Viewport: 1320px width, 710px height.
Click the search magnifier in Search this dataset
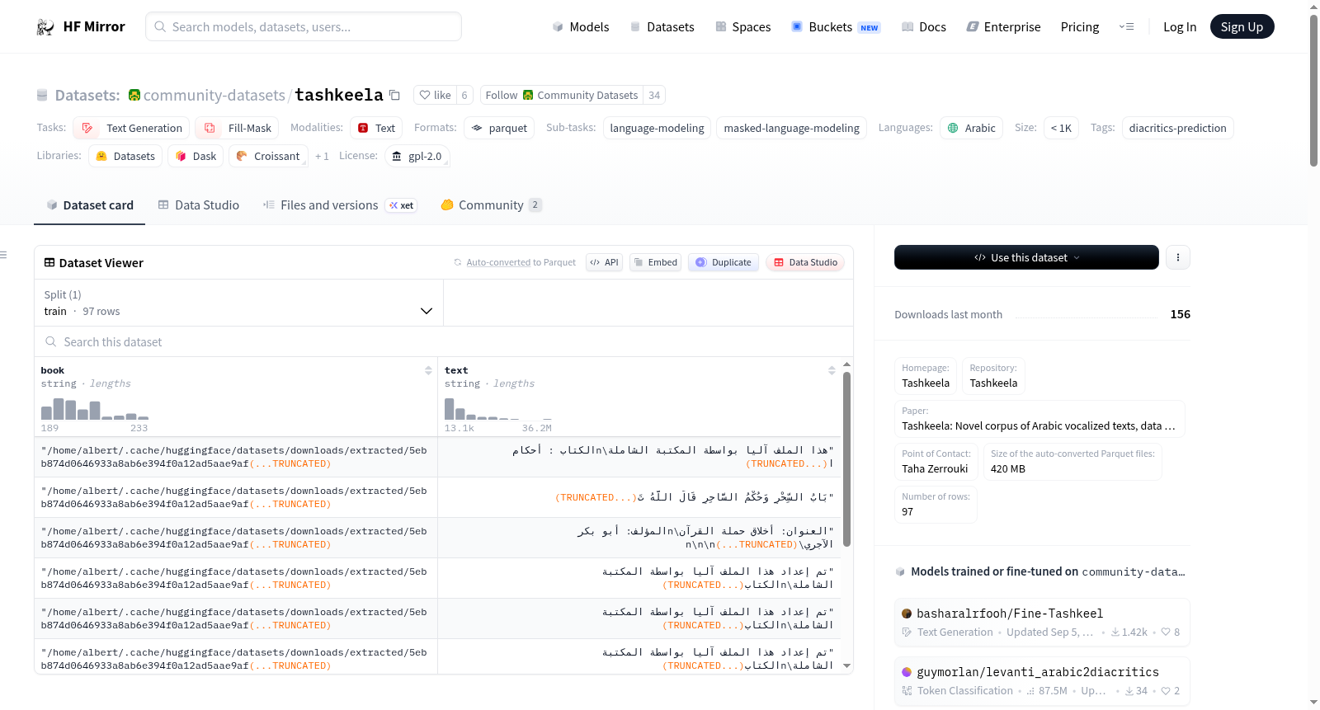(51, 341)
